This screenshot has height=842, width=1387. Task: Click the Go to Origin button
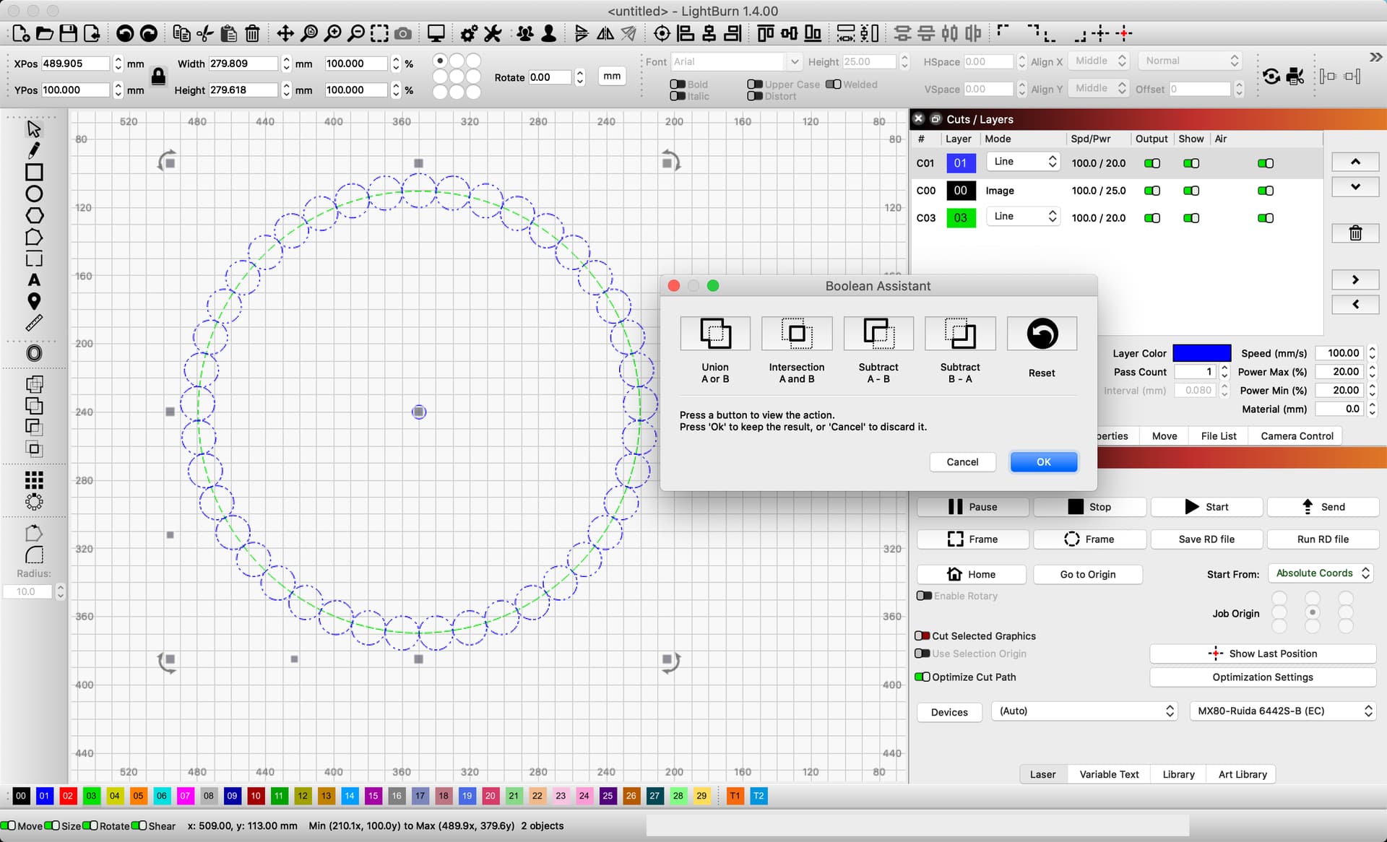click(x=1087, y=574)
